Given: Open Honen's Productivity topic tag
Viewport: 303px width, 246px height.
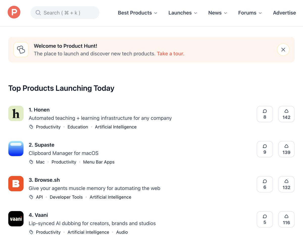Looking at the screenshot, I should click(48, 127).
